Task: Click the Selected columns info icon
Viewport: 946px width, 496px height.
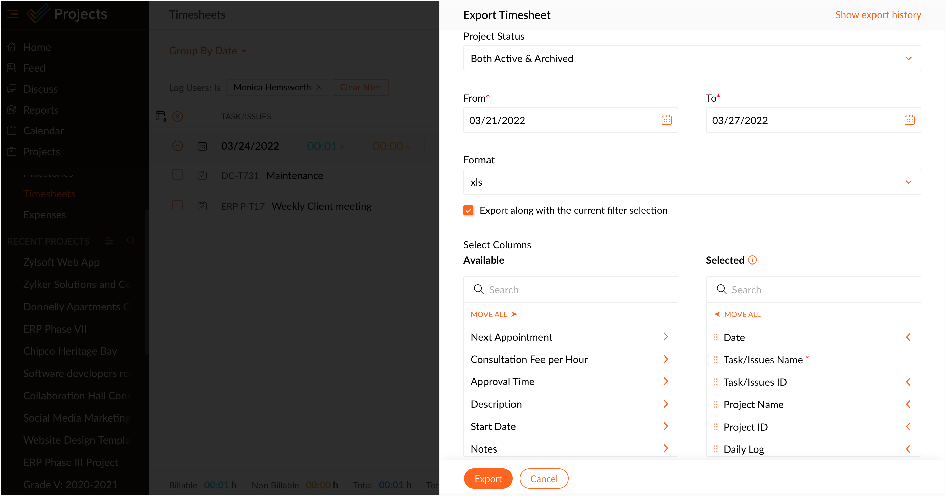Action: (752, 260)
